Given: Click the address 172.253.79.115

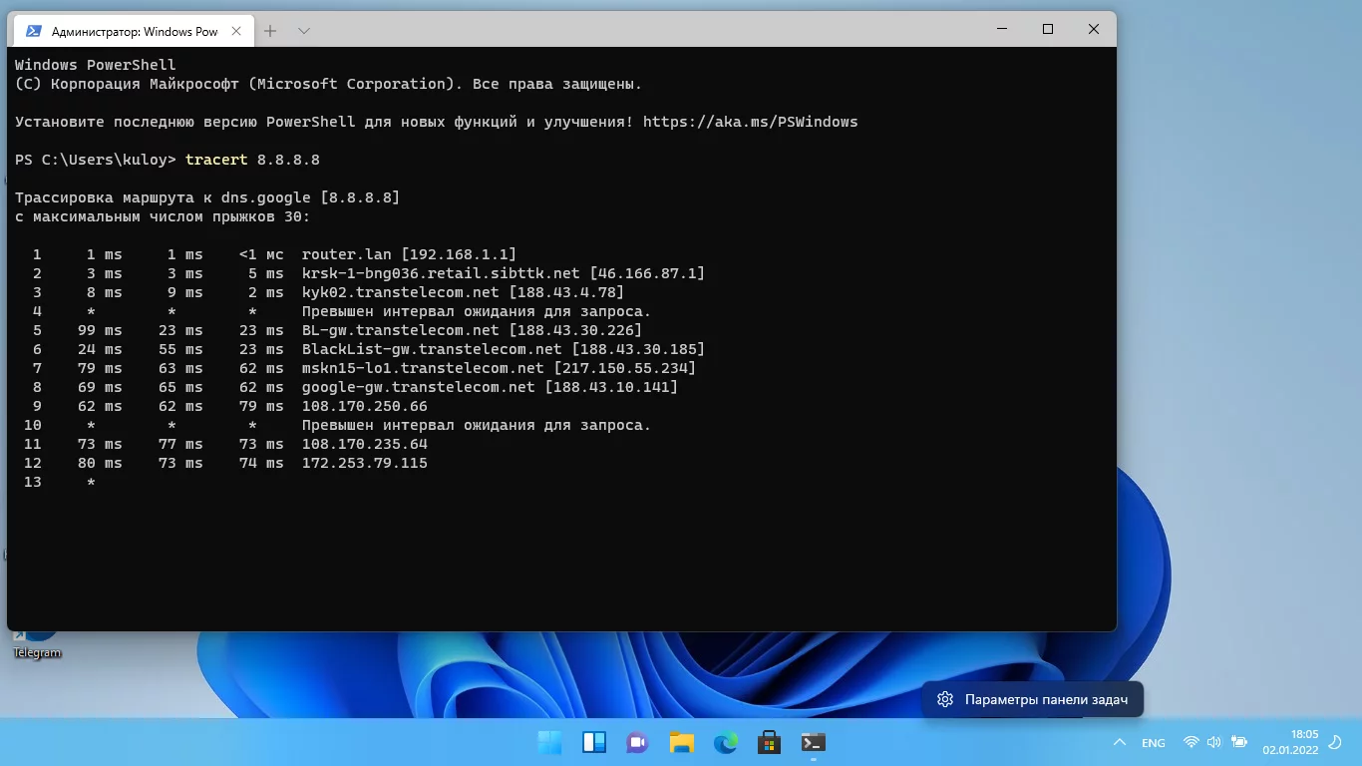Looking at the screenshot, I should click(x=364, y=463).
